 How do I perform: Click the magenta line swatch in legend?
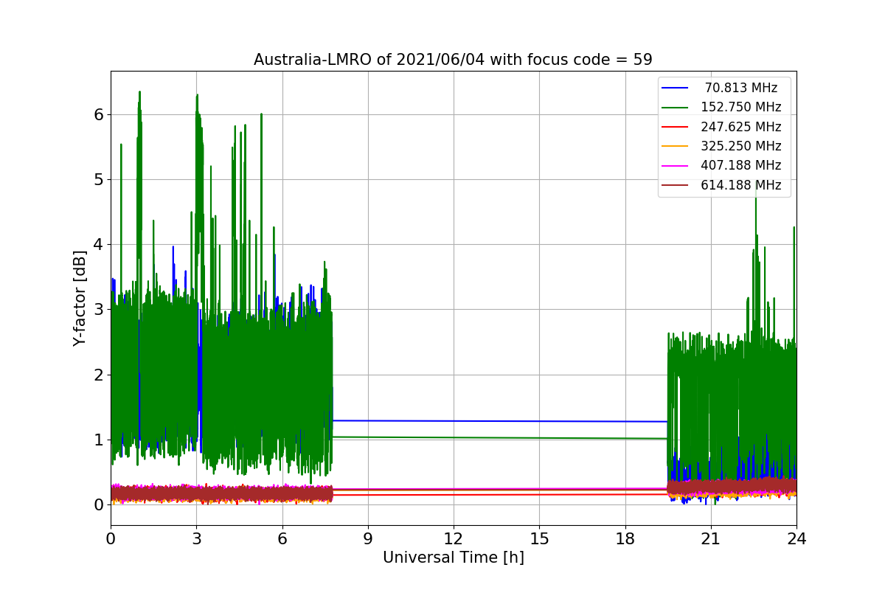[x=676, y=166]
